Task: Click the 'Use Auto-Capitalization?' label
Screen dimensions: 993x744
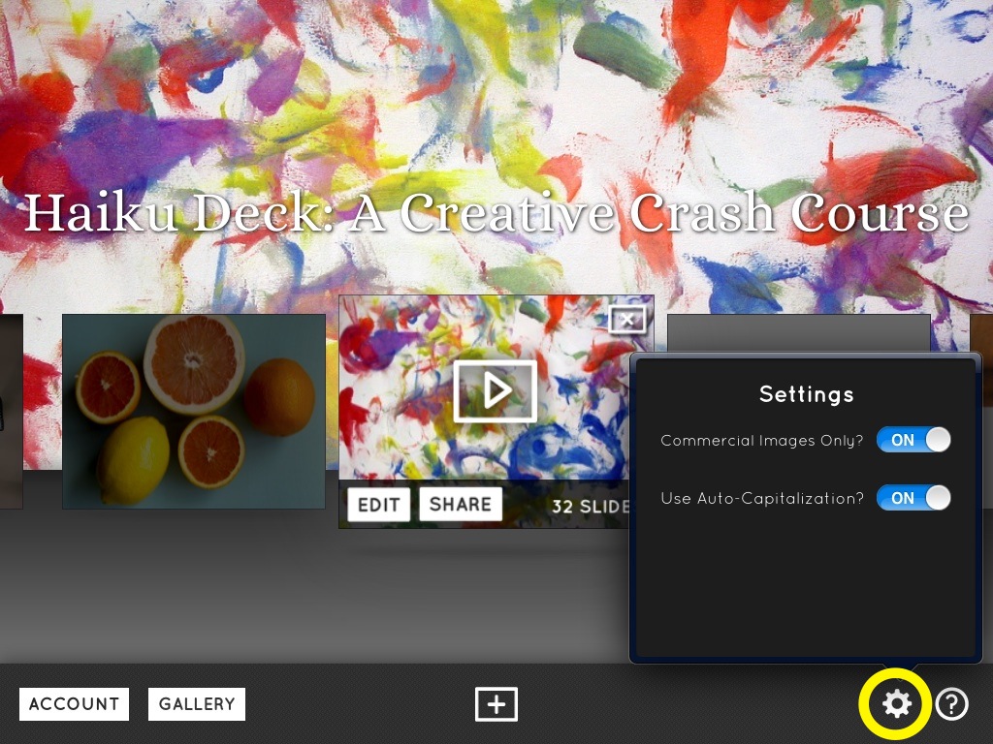Action: [762, 499]
